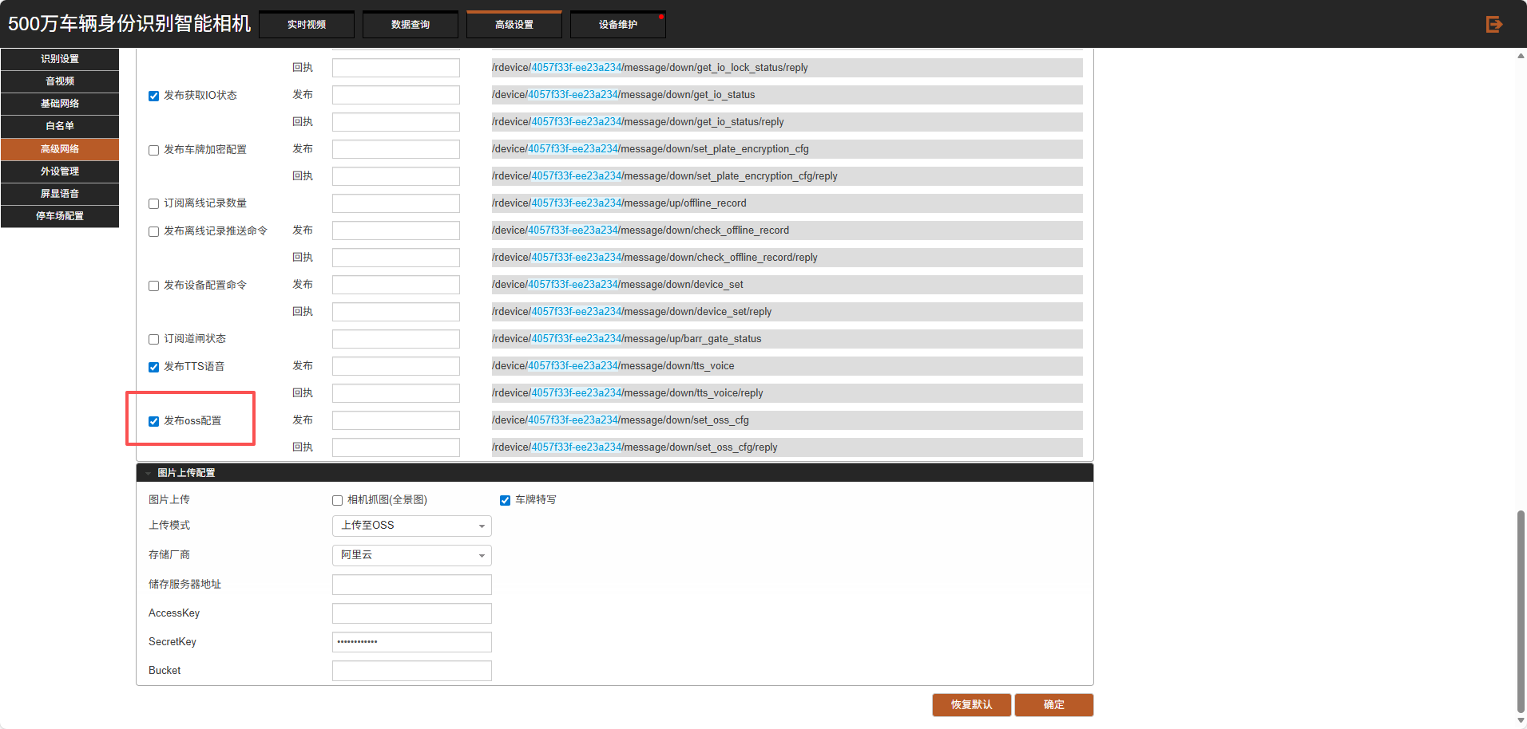Select 音视频 in the sidebar

point(60,81)
